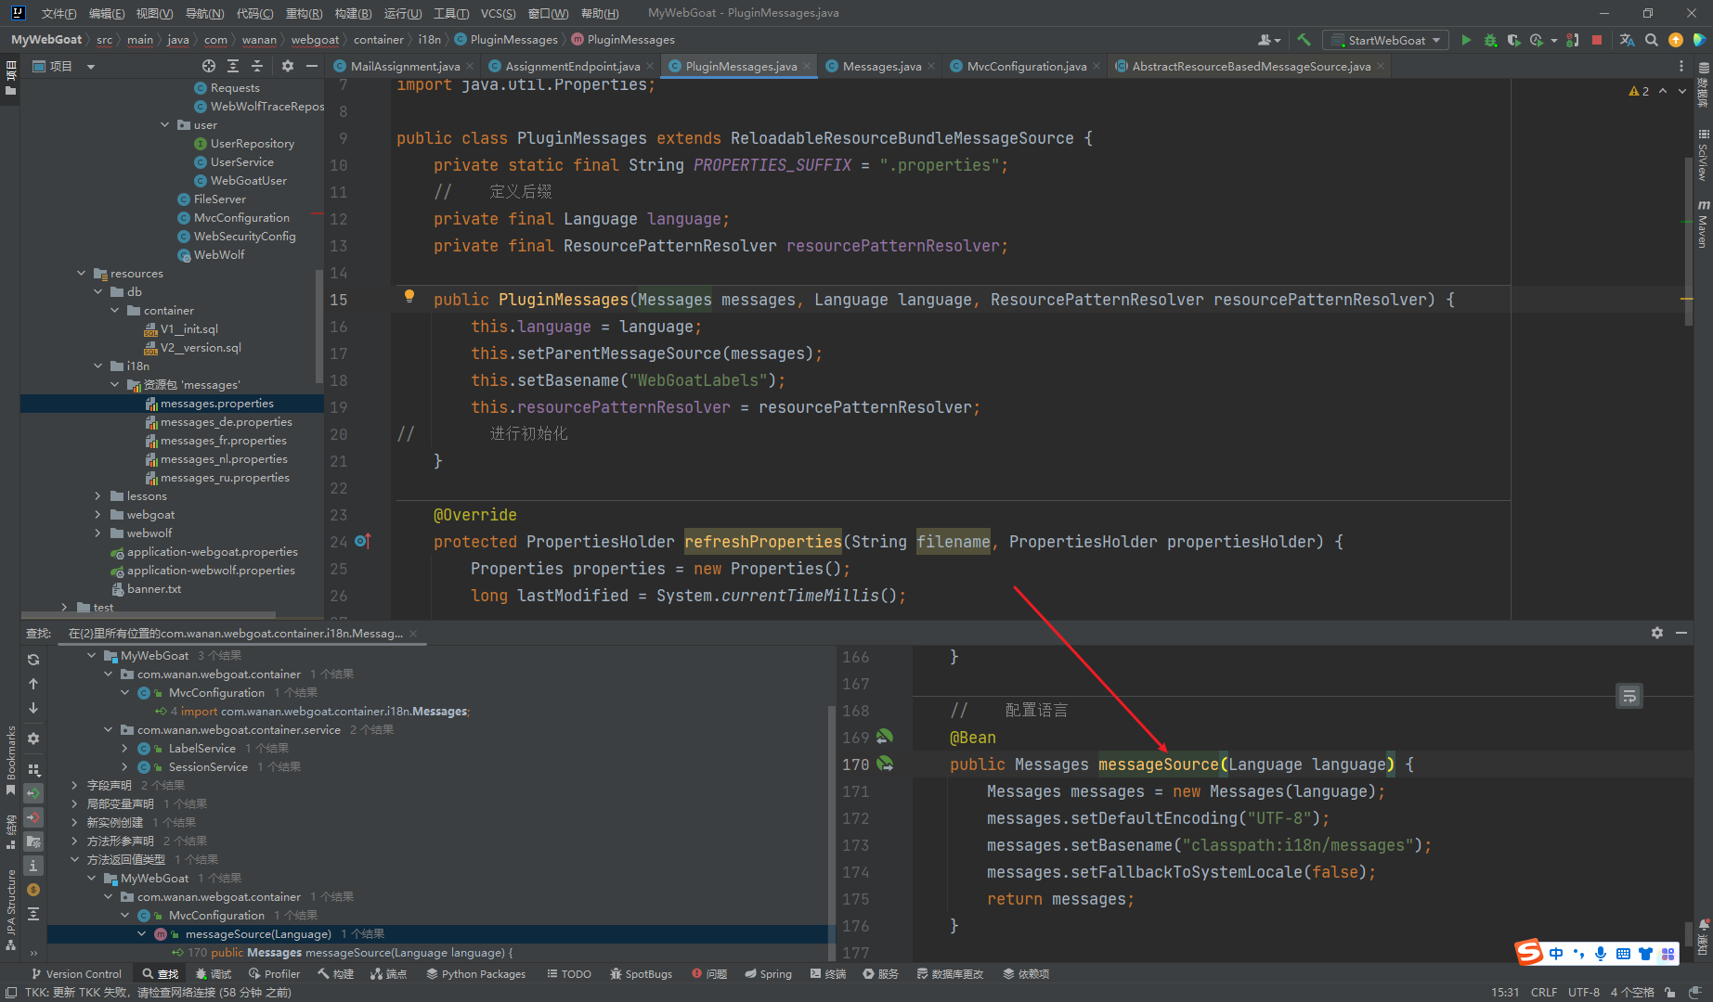Select opened file locator icon in Project panel
Image resolution: width=1713 pixels, height=1002 pixels.
point(209,66)
